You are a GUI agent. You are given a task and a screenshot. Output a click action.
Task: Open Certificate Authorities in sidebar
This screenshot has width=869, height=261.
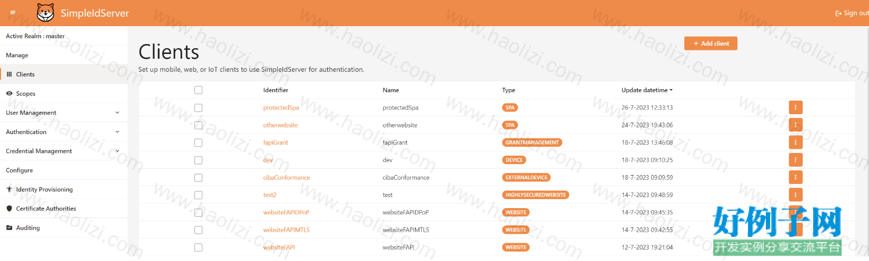coord(64,209)
